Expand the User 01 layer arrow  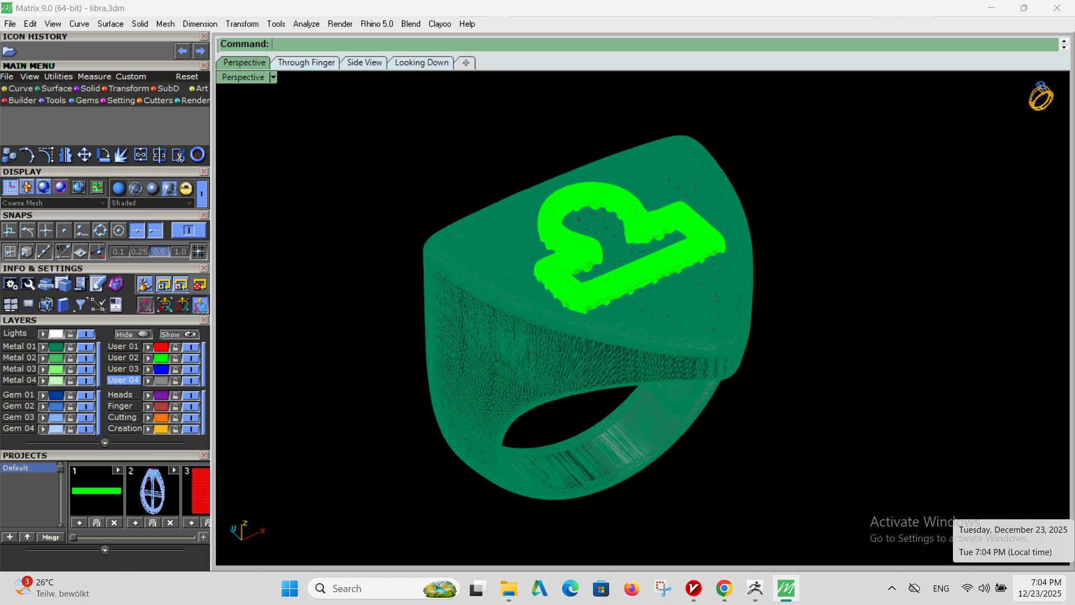point(148,347)
